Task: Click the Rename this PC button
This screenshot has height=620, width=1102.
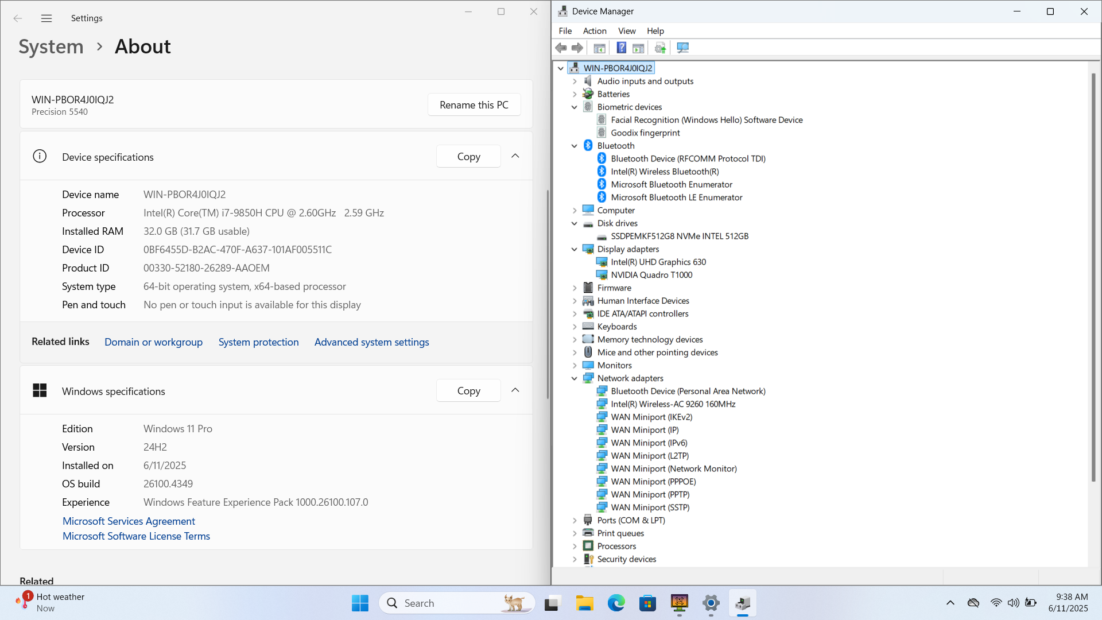Action: click(x=474, y=104)
